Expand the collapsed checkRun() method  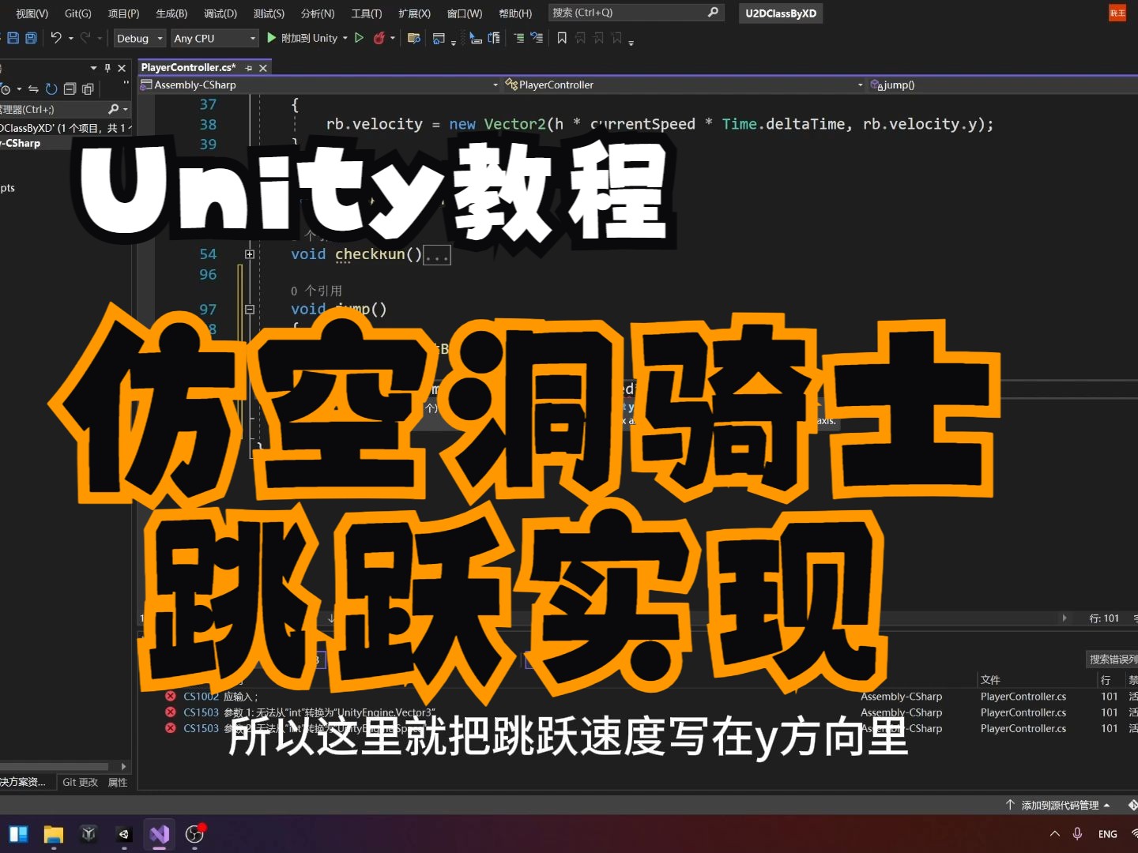point(250,254)
